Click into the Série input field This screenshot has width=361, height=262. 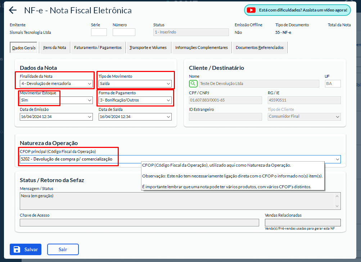[x=99, y=32]
